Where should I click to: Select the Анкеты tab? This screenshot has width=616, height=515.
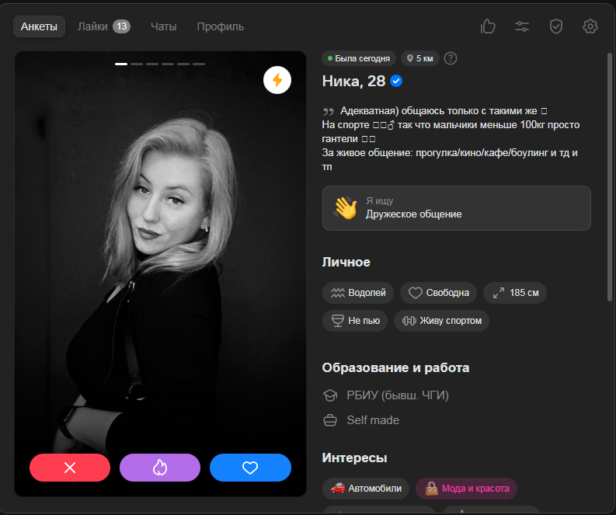pos(39,26)
